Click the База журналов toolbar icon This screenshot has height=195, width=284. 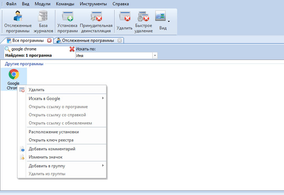[43, 22]
